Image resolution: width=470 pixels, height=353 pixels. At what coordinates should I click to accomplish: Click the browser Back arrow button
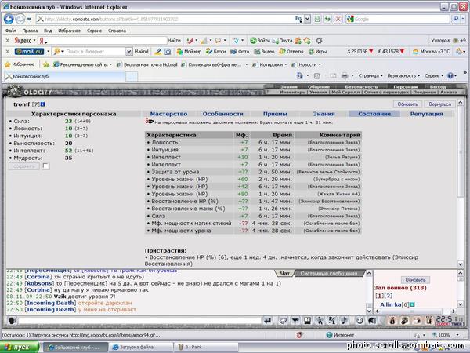pyautogui.click(x=9, y=19)
